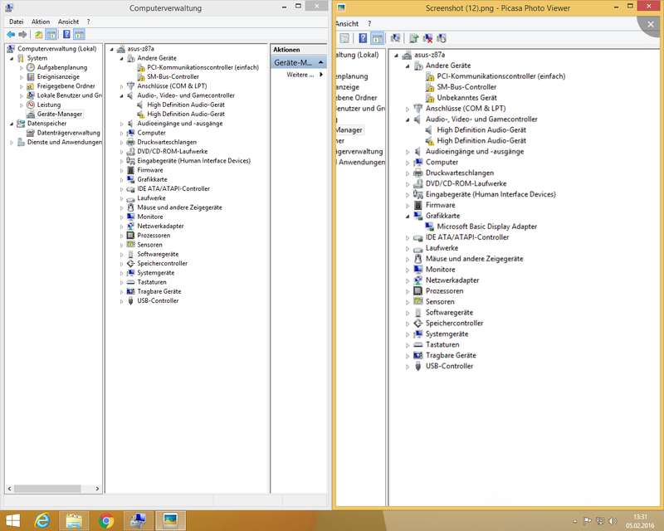This screenshot has height=531, width=664.
Task: Collapse the System node in the console tree
Action: click(11, 58)
